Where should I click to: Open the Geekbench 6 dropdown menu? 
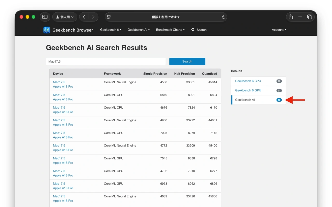tap(110, 29)
